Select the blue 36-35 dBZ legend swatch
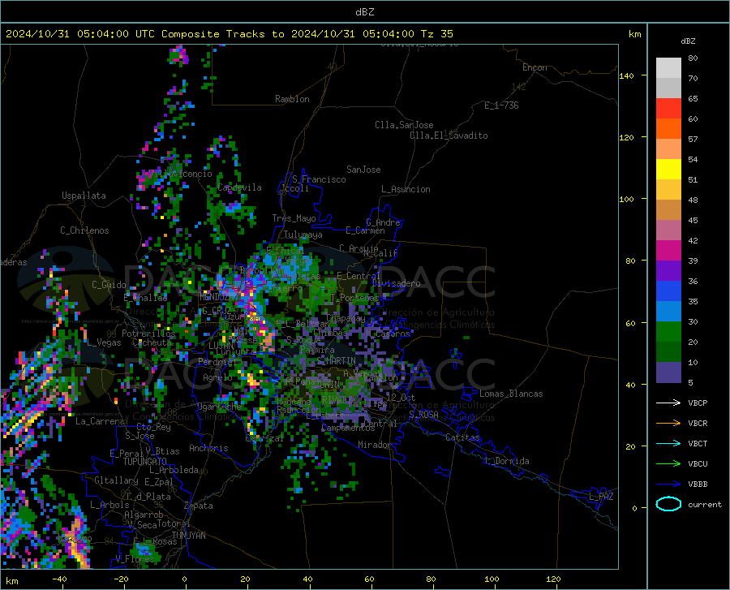Viewport: 730px width, 590px height. point(668,291)
